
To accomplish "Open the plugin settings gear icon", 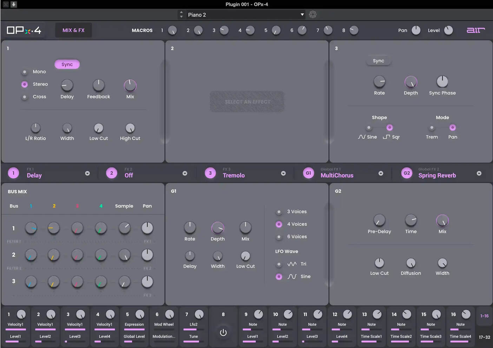I will tap(313, 14).
